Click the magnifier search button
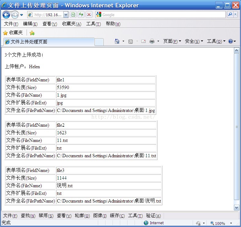 [230, 14]
